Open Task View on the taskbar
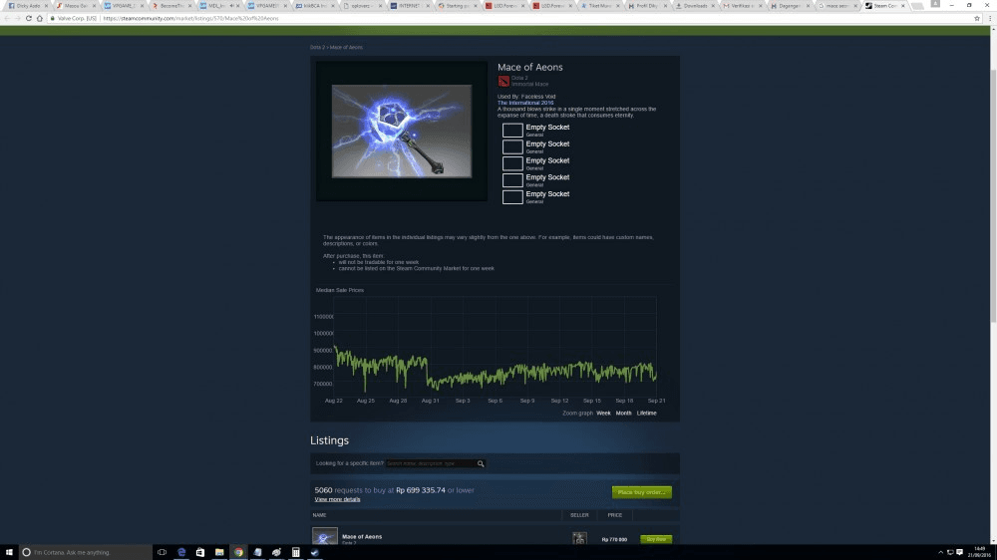 coord(162,552)
